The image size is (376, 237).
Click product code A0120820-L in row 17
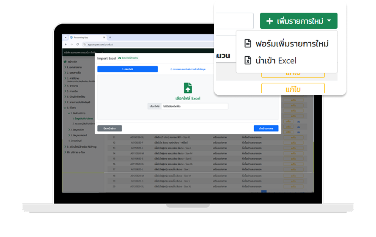(137, 169)
